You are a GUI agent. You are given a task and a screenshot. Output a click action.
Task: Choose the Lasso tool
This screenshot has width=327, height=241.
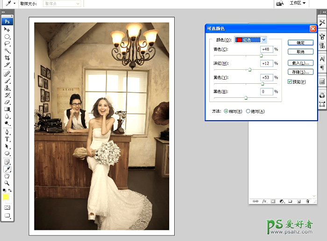click(7, 43)
